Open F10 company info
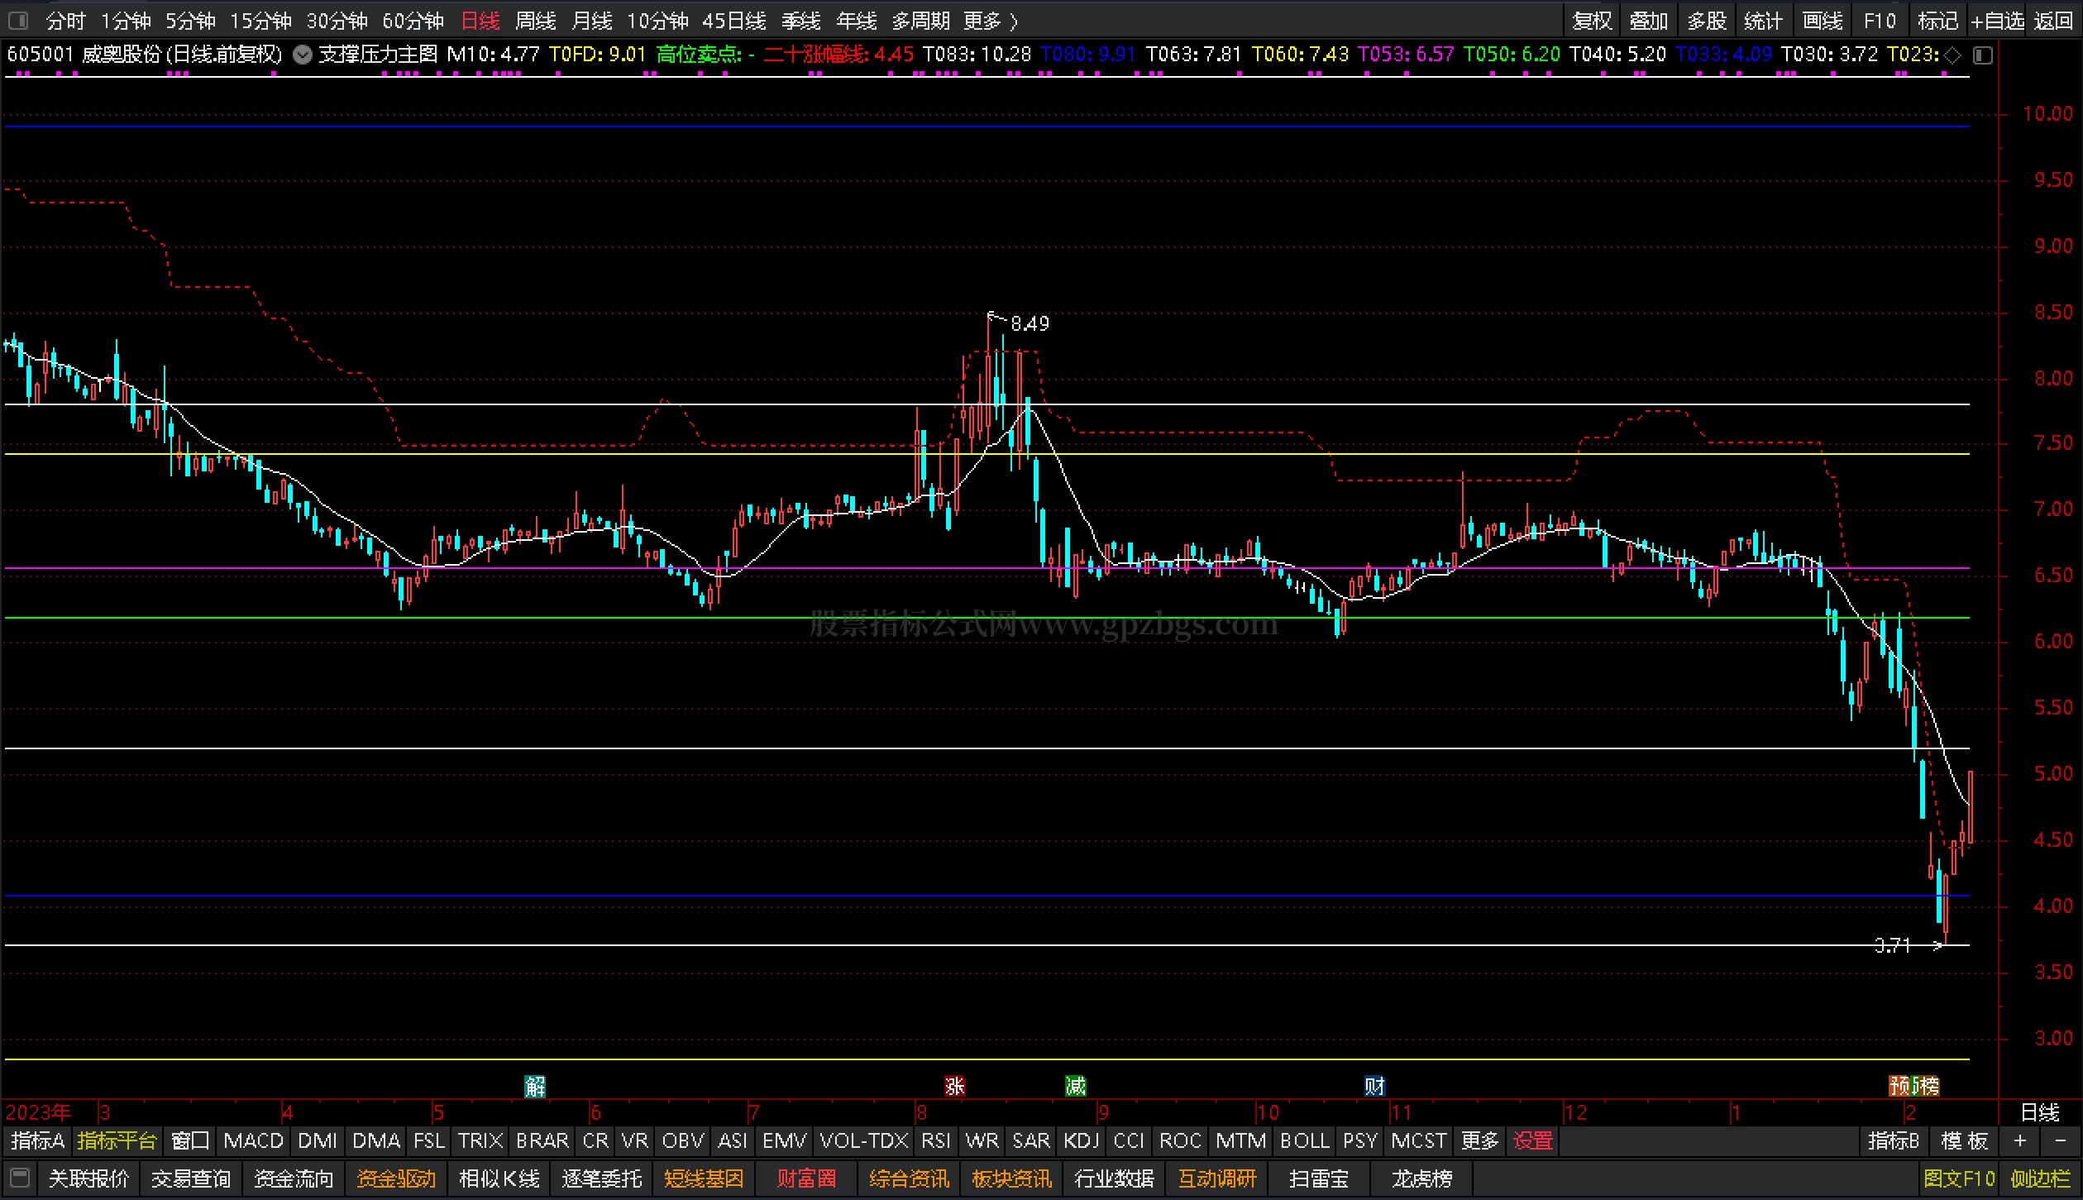The height and width of the screenshot is (1200, 2083). [x=1880, y=21]
